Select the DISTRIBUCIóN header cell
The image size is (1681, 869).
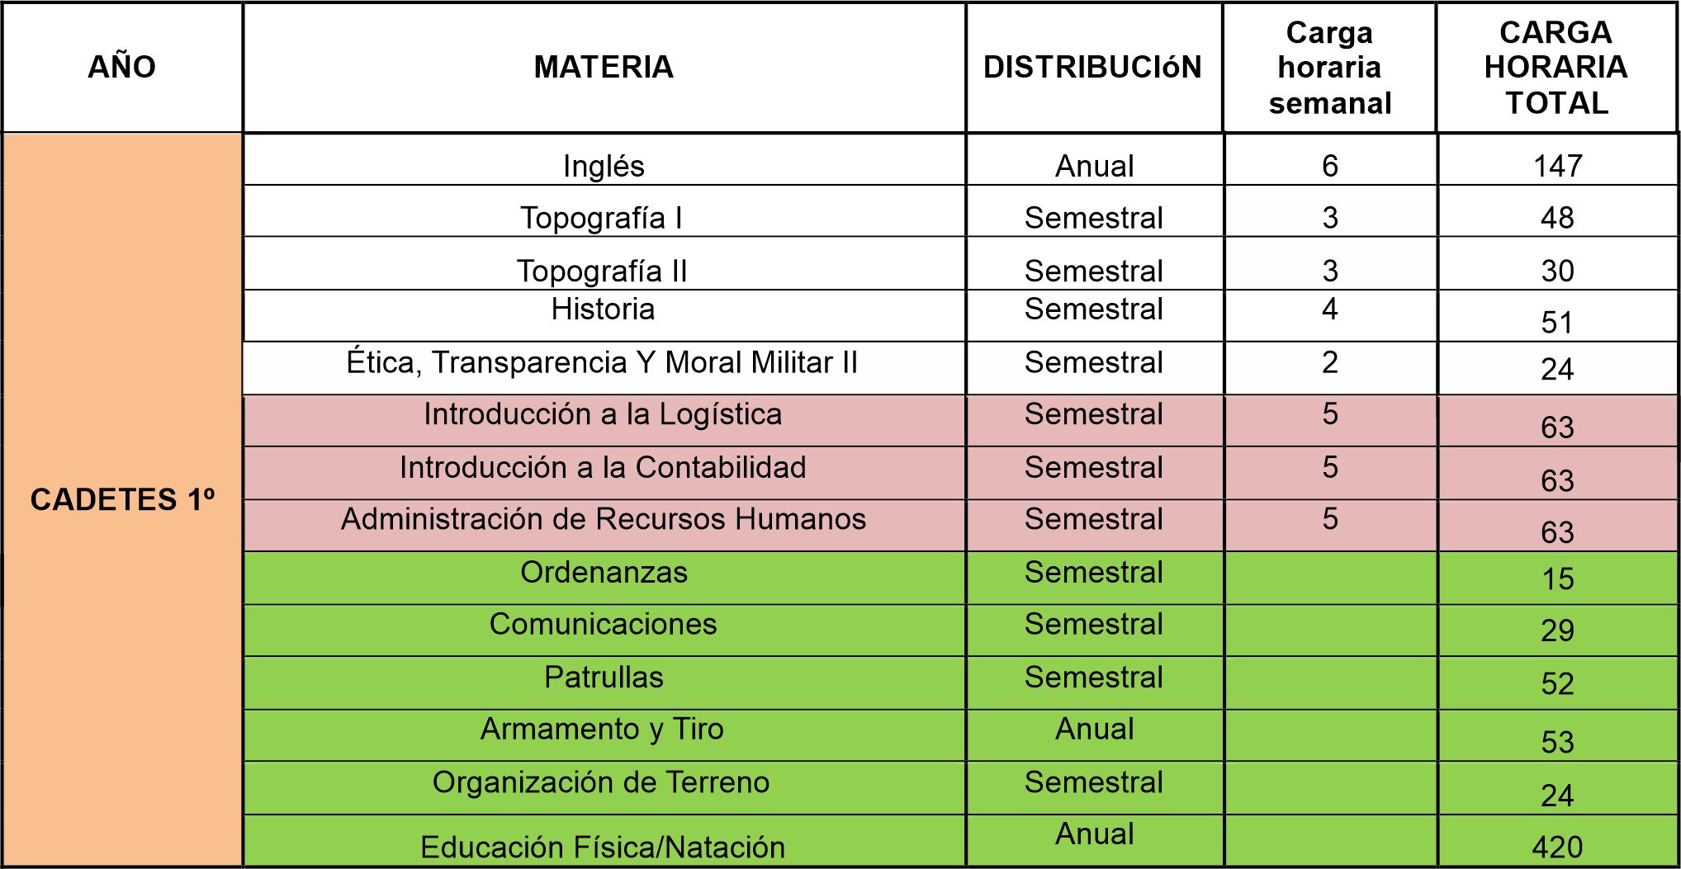[x=1092, y=67]
